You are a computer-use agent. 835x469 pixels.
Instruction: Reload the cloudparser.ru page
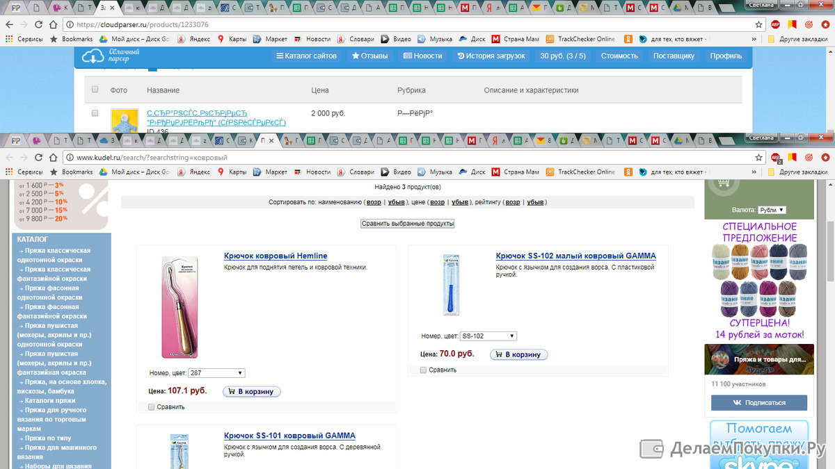click(39, 24)
